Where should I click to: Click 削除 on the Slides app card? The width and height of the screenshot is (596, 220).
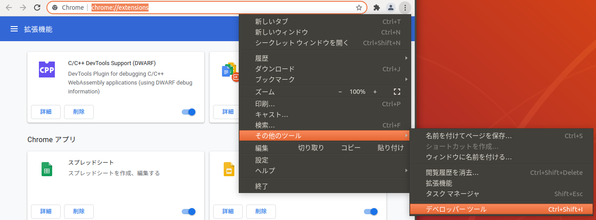click(x=261, y=212)
